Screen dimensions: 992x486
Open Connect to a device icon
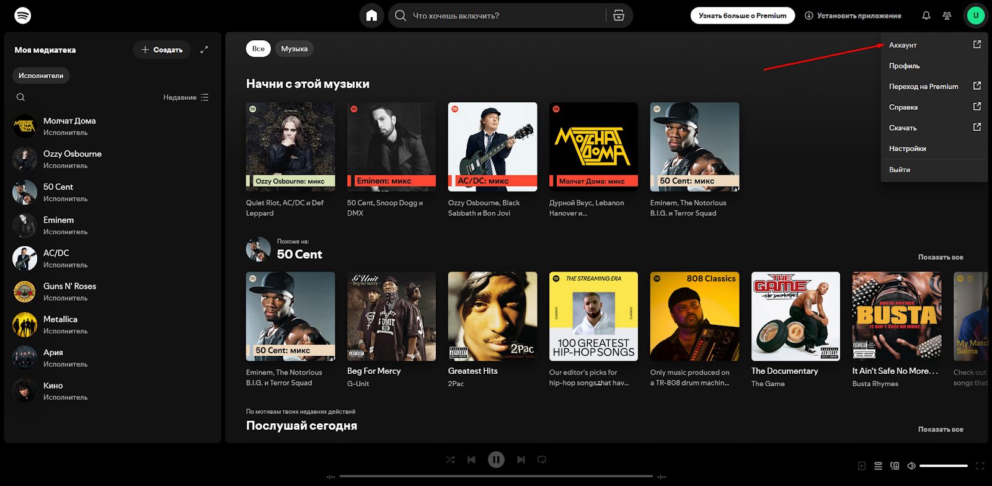(x=895, y=466)
